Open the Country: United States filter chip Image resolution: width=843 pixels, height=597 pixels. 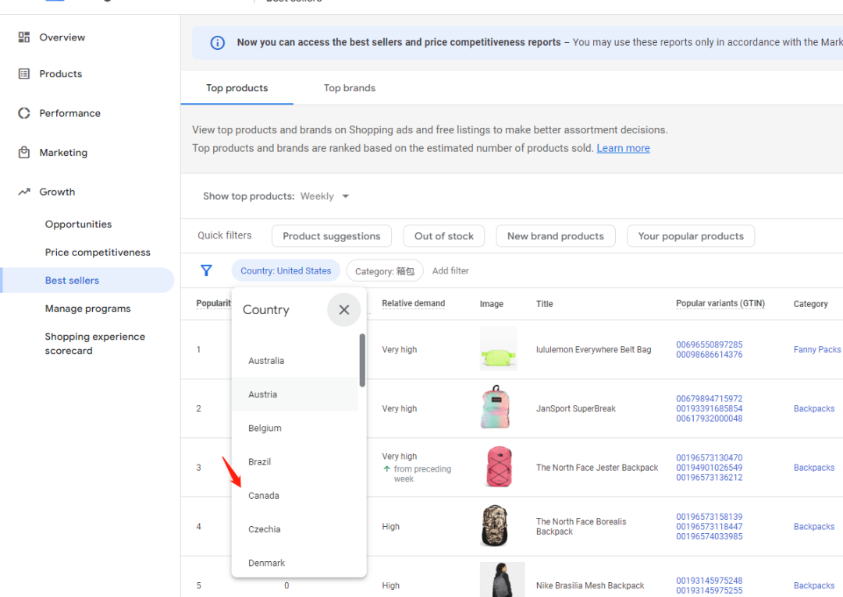click(x=286, y=270)
